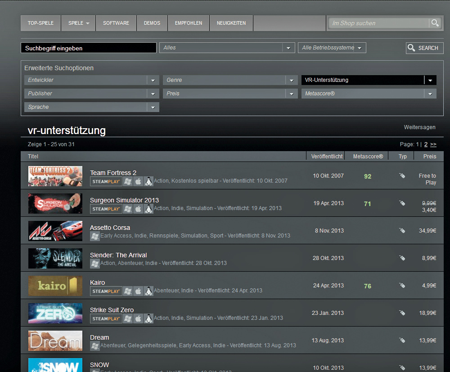Open the VR-Unterstützung dropdown
Viewport: 450px width, 372px height.
[x=369, y=80]
